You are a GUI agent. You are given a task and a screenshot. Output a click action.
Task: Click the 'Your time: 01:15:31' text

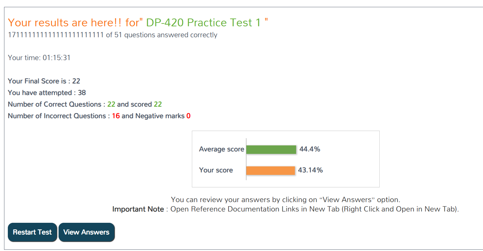pyautogui.click(x=39, y=58)
